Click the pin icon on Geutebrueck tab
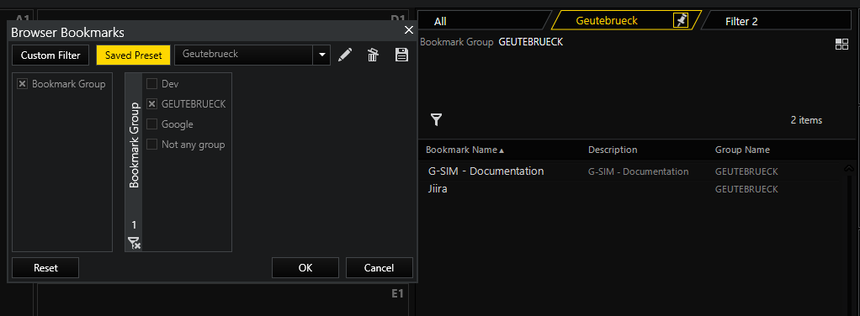 click(x=681, y=21)
